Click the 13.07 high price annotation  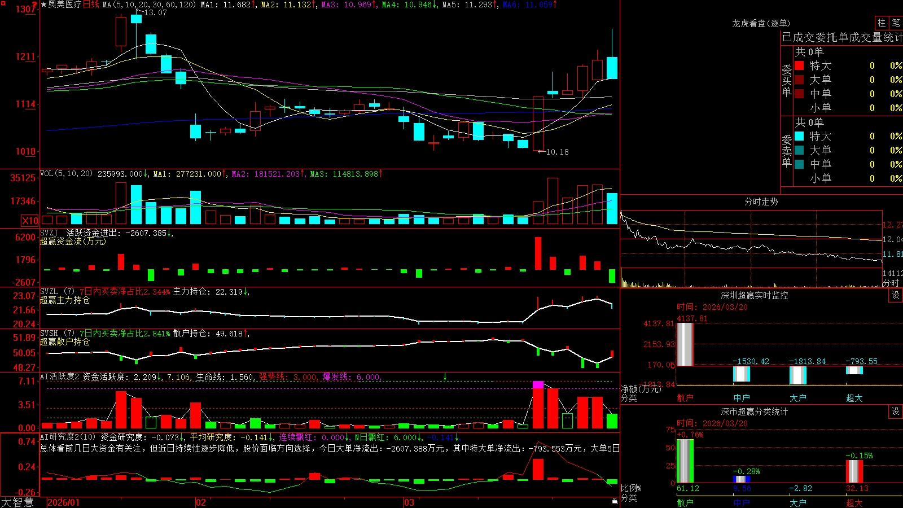155,12
